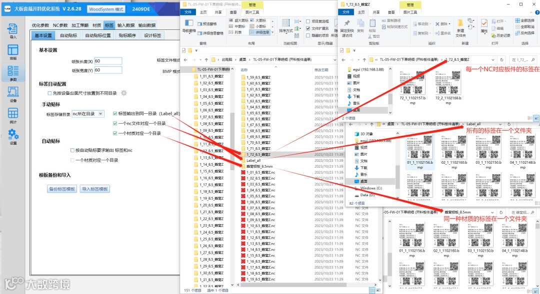Open the 导入 import icon in sidebar
The width and height of the screenshot is (540, 294).
point(12,29)
